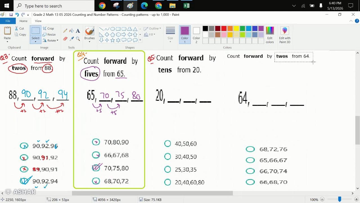Select the Text tool

coord(78,30)
